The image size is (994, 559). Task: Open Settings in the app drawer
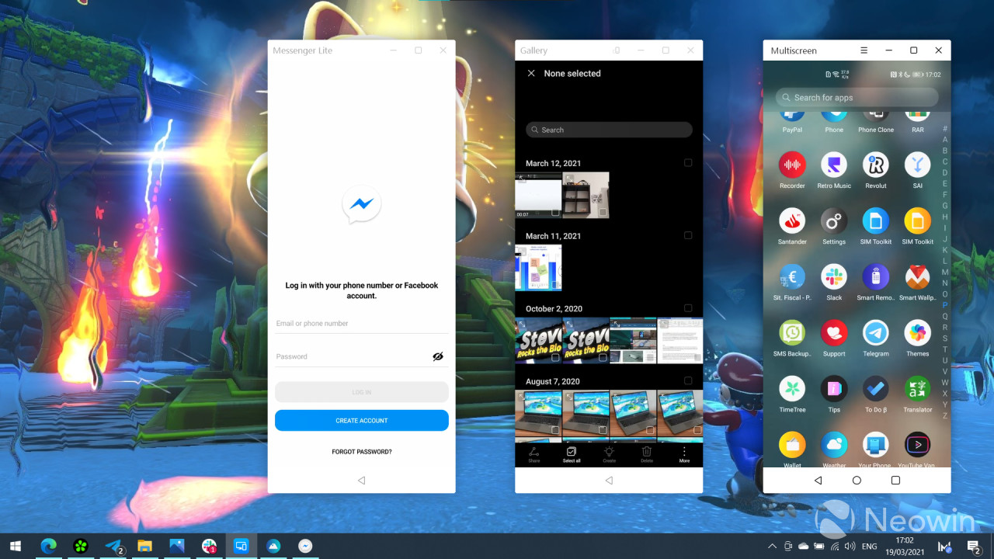pyautogui.click(x=834, y=220)
